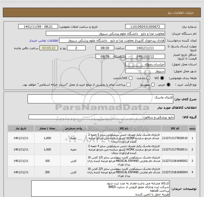This screenshot has height=197, width=204.
Task: Click the unit کارتن in row 3
Action: click(x=73, y=161)
